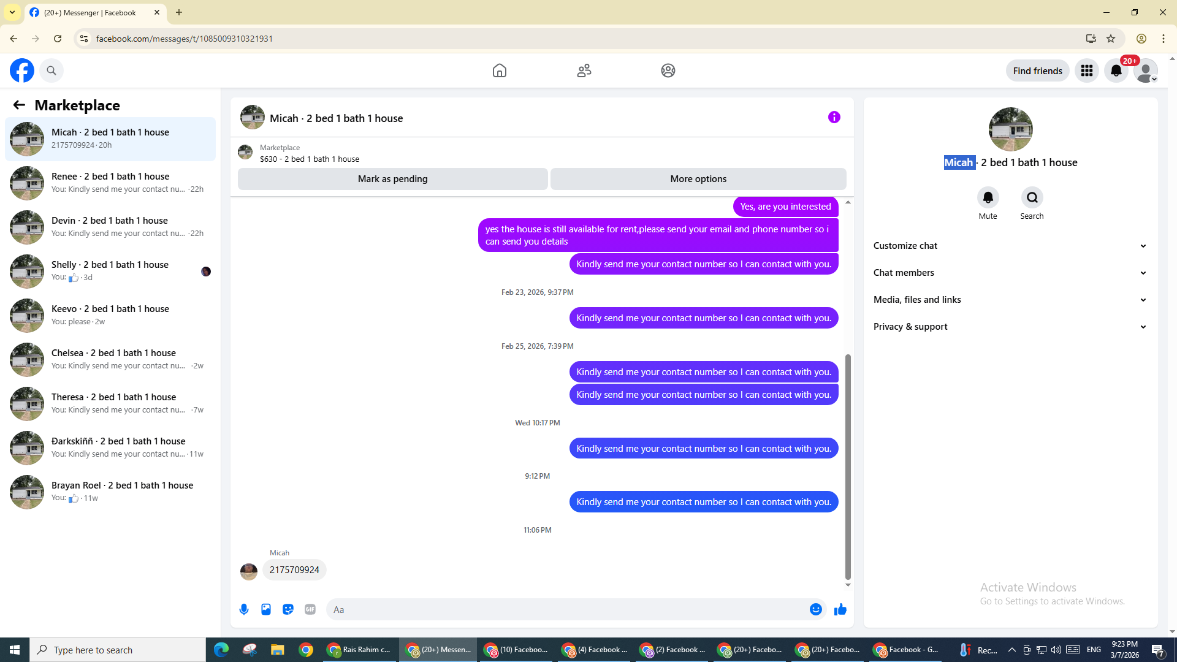Go to Facebook Home tab

(x=500, y=71)
